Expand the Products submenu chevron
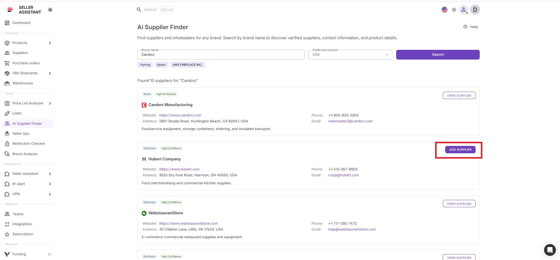This screenshot has width=560, height=260. click(x=50, y=43)
